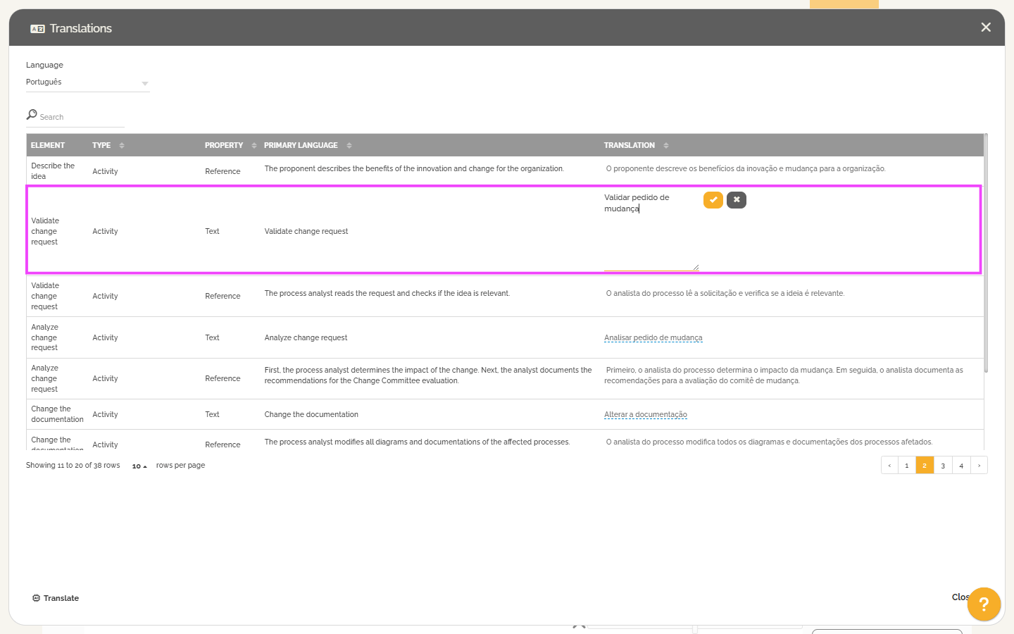Click the Search input field
This screenshot has width=1014, height=634.
tap(81, 118)
